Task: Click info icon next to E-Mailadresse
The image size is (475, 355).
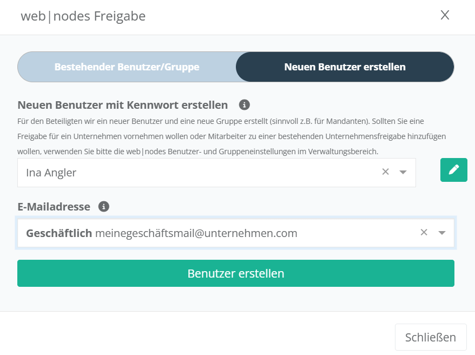Action: click(x=104, y=206)
